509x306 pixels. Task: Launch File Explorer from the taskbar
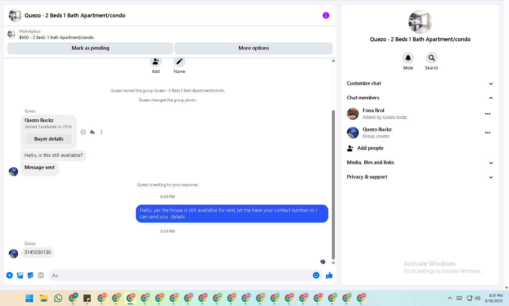pos(44,298)
